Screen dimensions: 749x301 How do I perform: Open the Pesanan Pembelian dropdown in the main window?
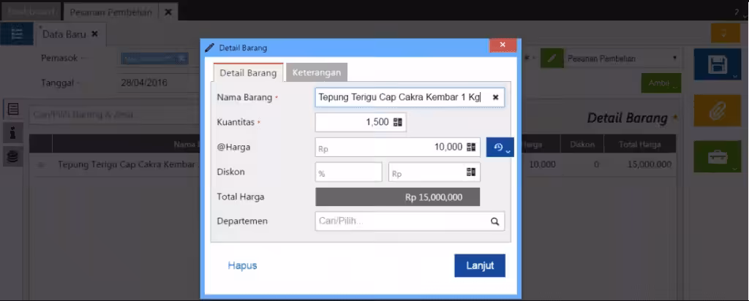click(x=622, y=58)
